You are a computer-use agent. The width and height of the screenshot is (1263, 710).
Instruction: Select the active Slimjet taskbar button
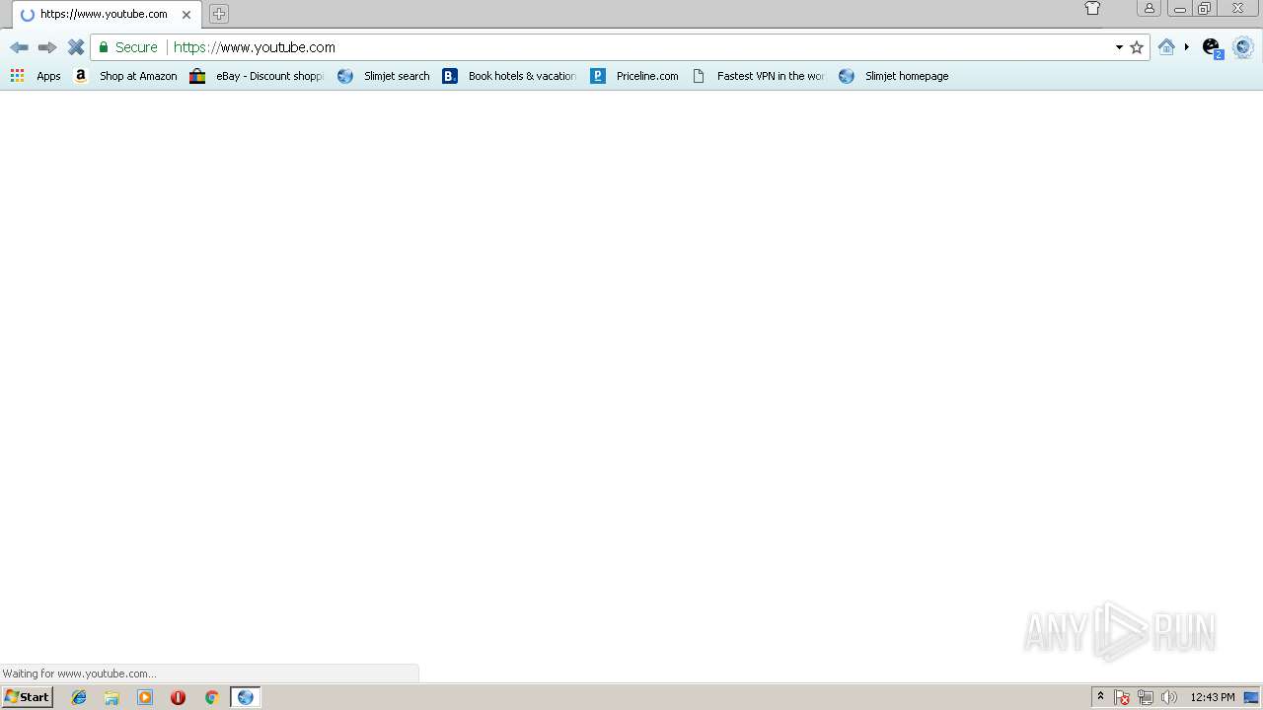pyautogui.click(x=245, y=697)
